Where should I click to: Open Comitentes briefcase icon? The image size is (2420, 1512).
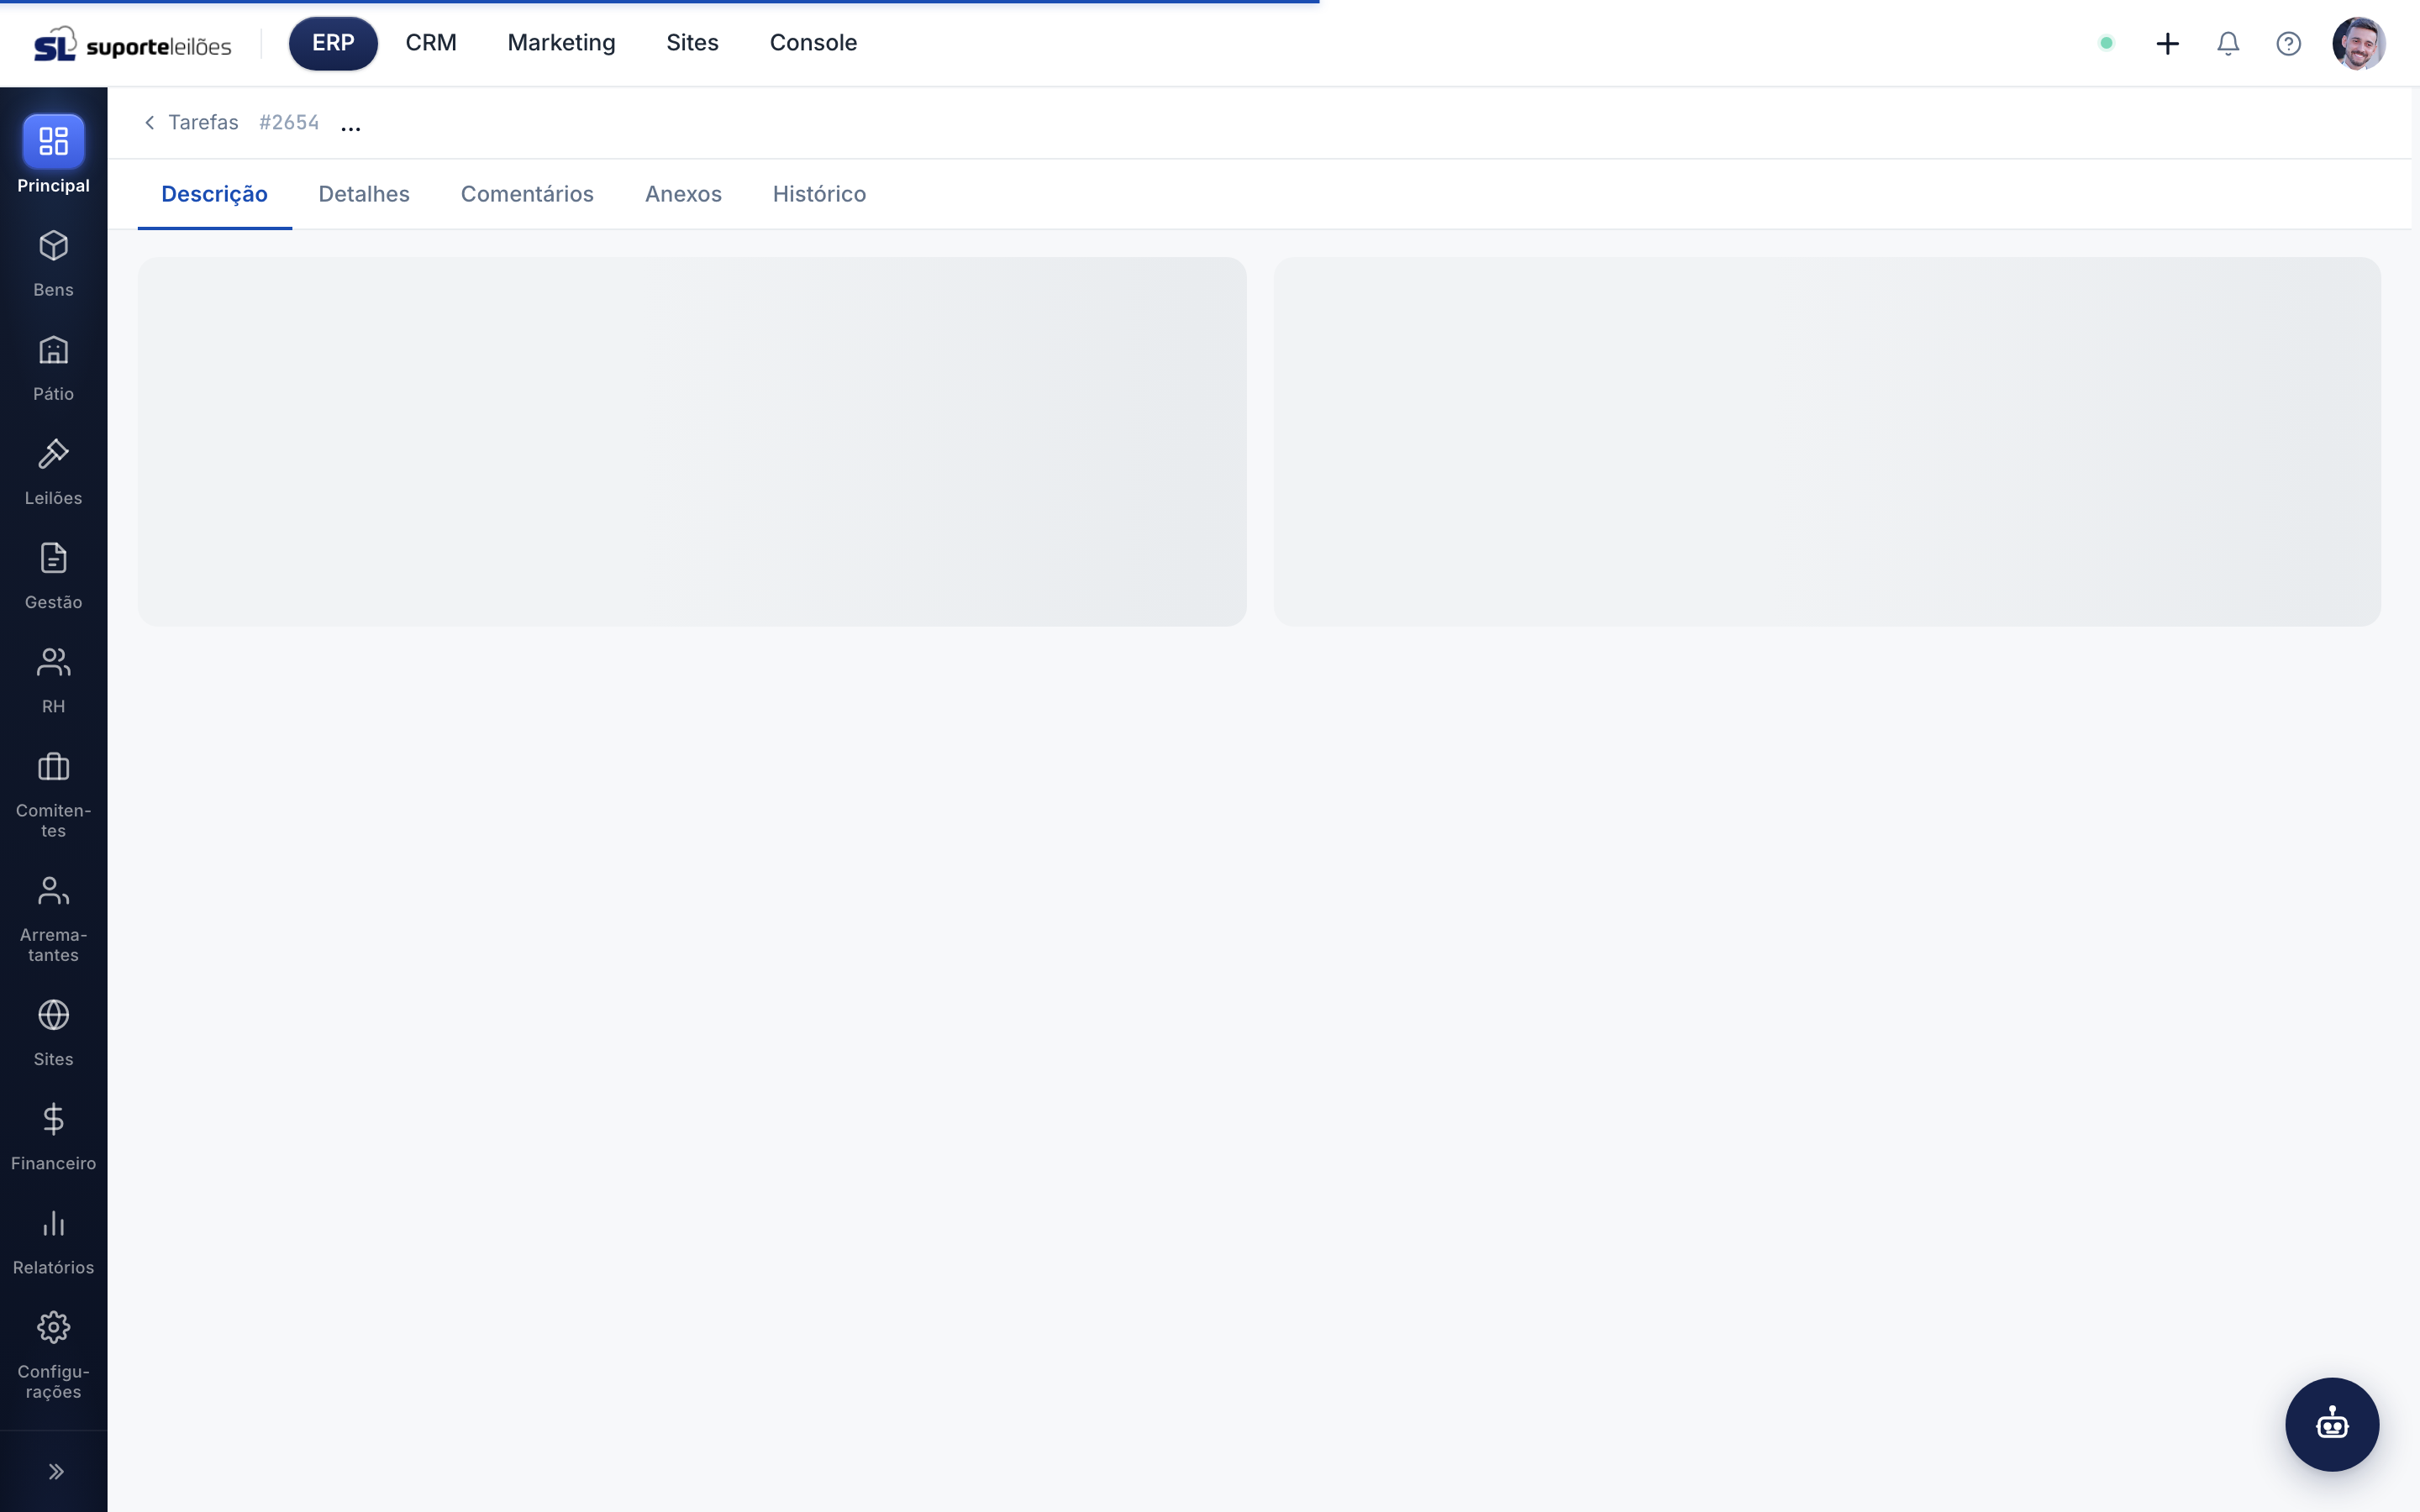53,767
